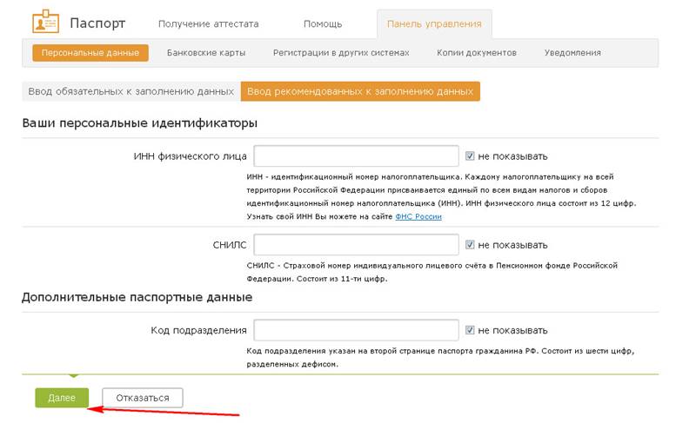Open the Помощь menu item
The image size is (676, 423).
point(323,24)
